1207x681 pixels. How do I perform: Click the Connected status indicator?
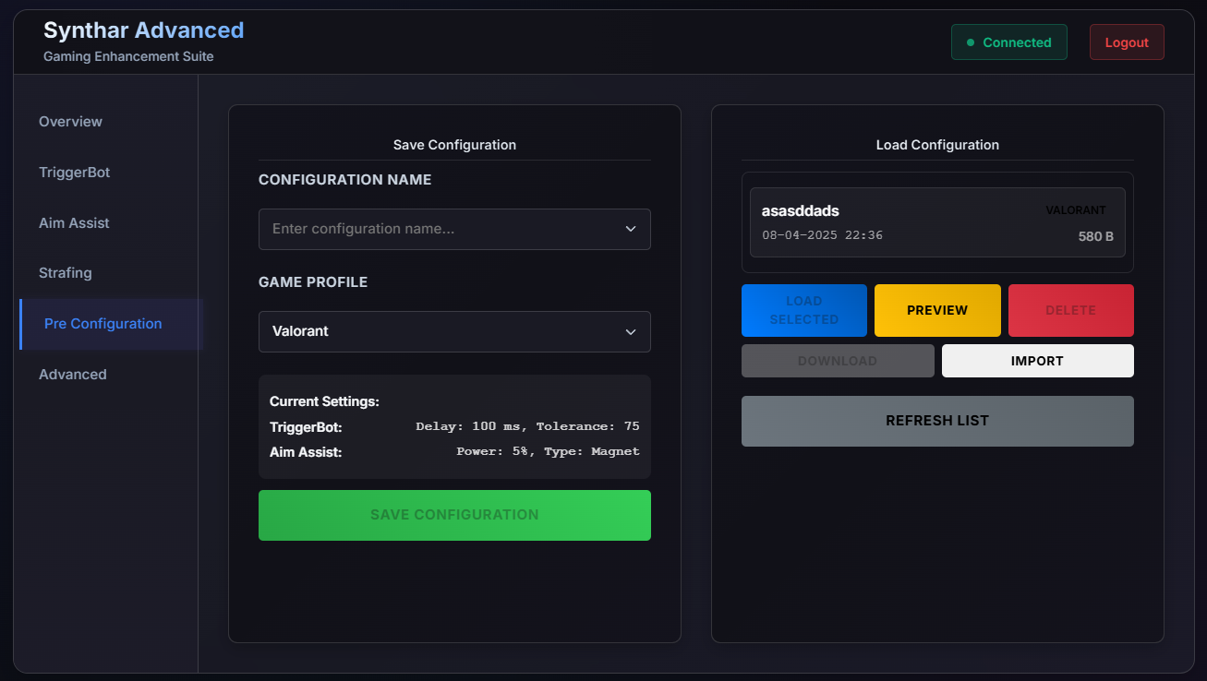[x=1009, y=42]
